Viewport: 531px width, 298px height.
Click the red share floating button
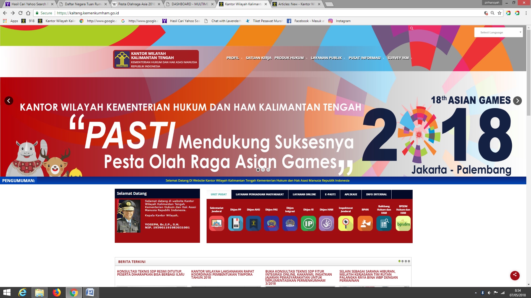pyautogui.click(x=515, y=275)
